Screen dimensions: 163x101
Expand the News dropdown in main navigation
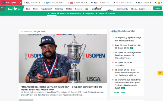tap(36, 9)
